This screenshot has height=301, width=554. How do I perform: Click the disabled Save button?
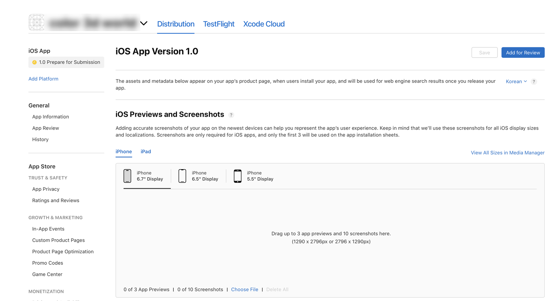485,52
